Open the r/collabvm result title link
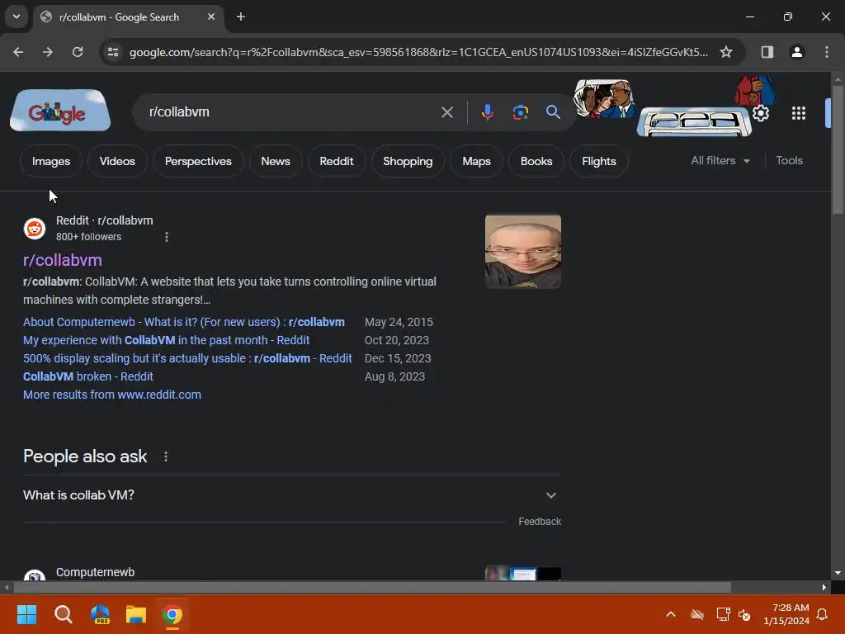This screenshot has height=634, width=845. [63, 260]
